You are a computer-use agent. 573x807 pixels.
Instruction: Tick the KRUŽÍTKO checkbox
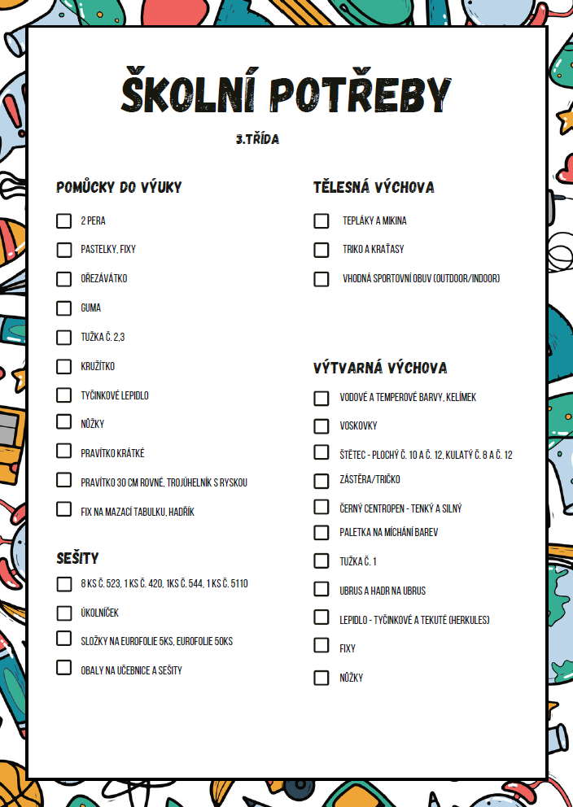[63, 366]
